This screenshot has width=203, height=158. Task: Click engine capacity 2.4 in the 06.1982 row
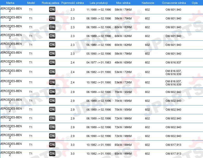pyautogui.click(x=72, y=72)
